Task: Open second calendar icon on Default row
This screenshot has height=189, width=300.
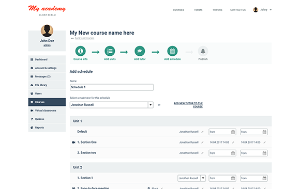Action: [264, 132]
